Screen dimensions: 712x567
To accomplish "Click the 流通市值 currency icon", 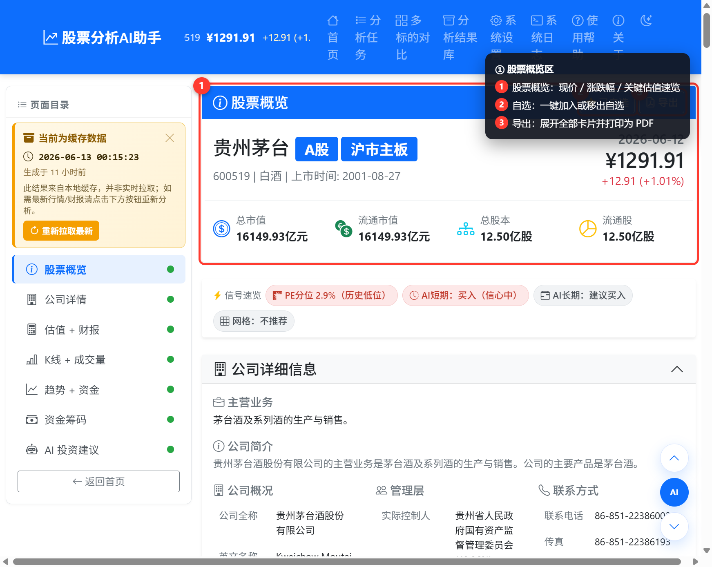I will pos(344,228).
